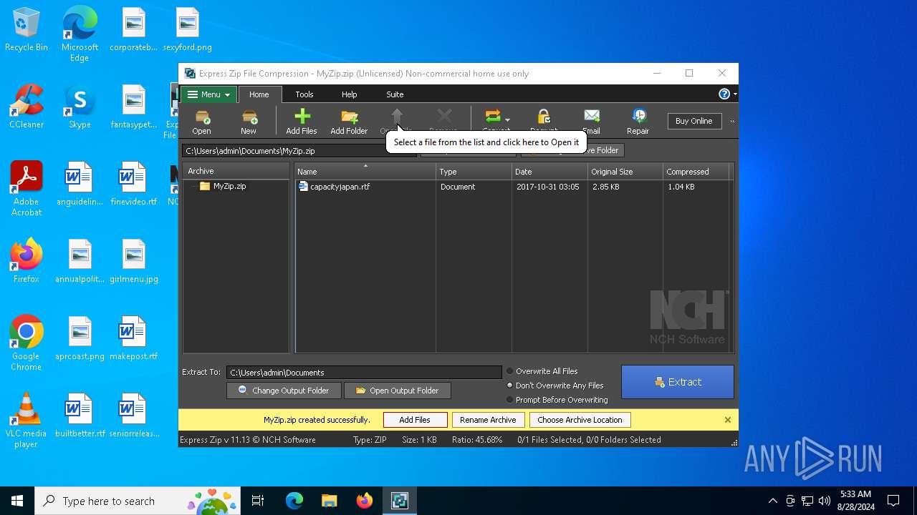This screenshot has height=515, width=917.
Task: Select girlmenu.jpg desktop file
Action: click(133, 262)
